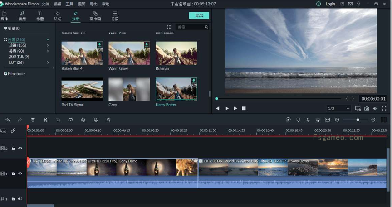Screen dimensions: 392x207
Task: Lock video track 1
Action: click(13, 173)
